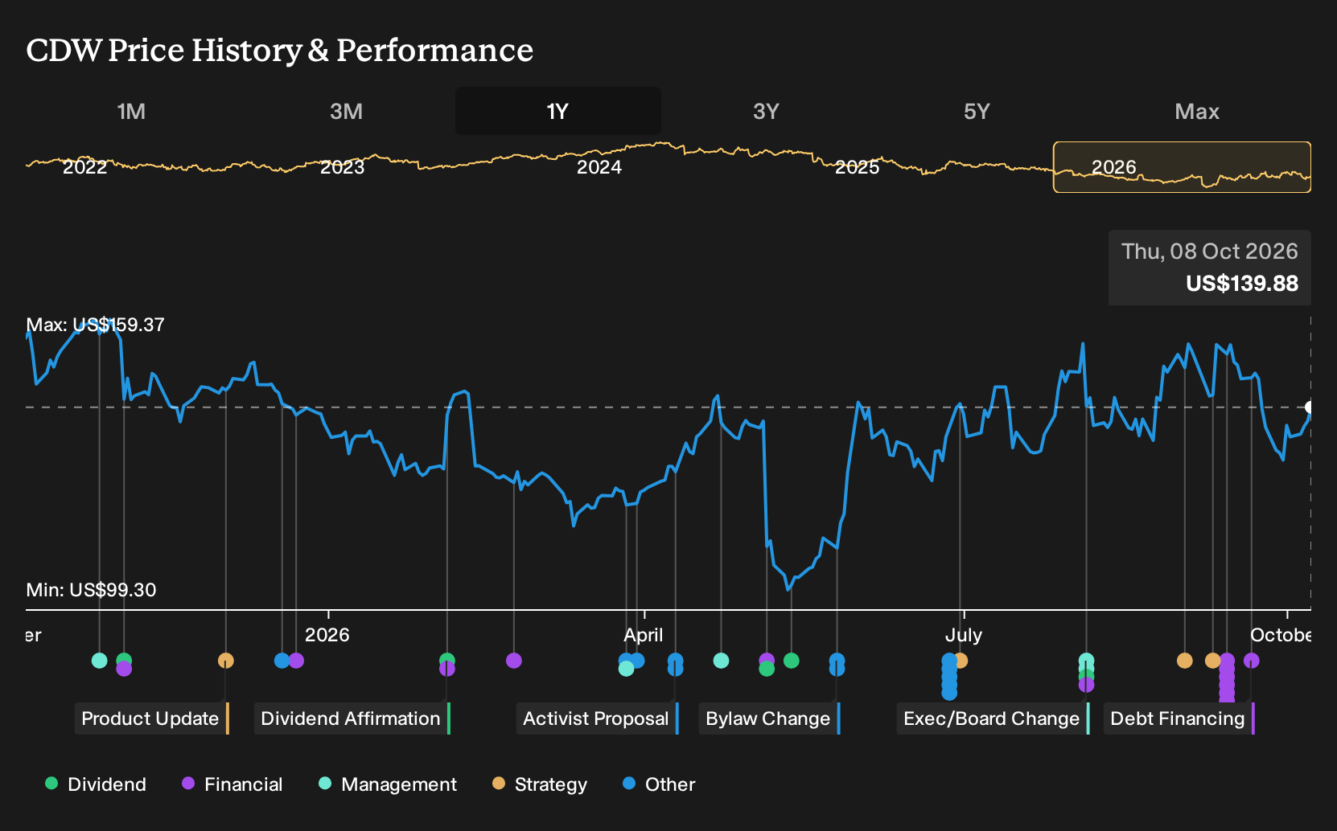Open the Dividend Affirmation event label
This screenshot has width=1337, height=831.
pos(352,718)
